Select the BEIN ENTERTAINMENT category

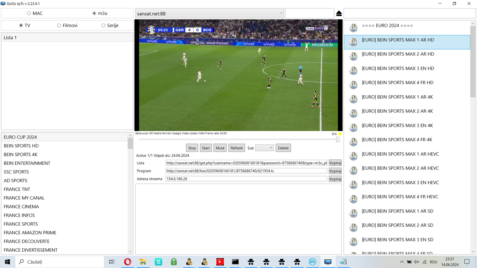click(x=64, y=163)
